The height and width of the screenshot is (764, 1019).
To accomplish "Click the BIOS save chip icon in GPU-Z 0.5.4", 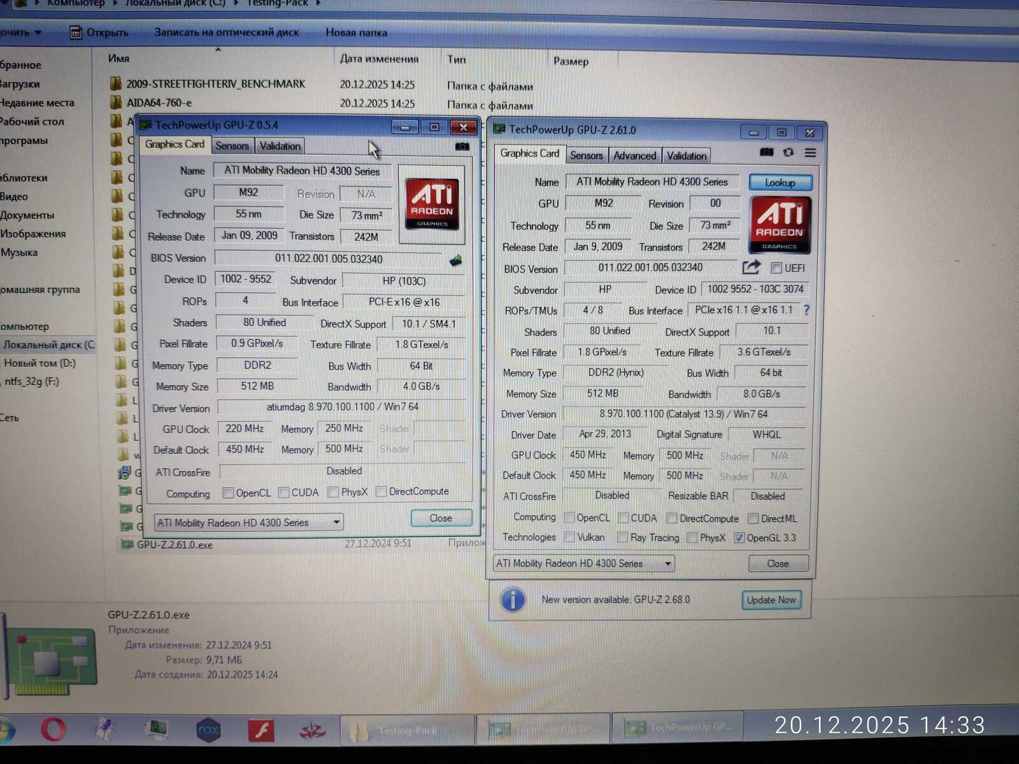I will coord(456,260).
